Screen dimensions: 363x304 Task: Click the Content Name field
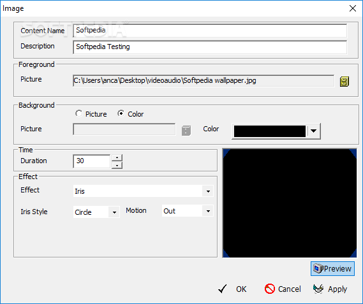(210, 31)
